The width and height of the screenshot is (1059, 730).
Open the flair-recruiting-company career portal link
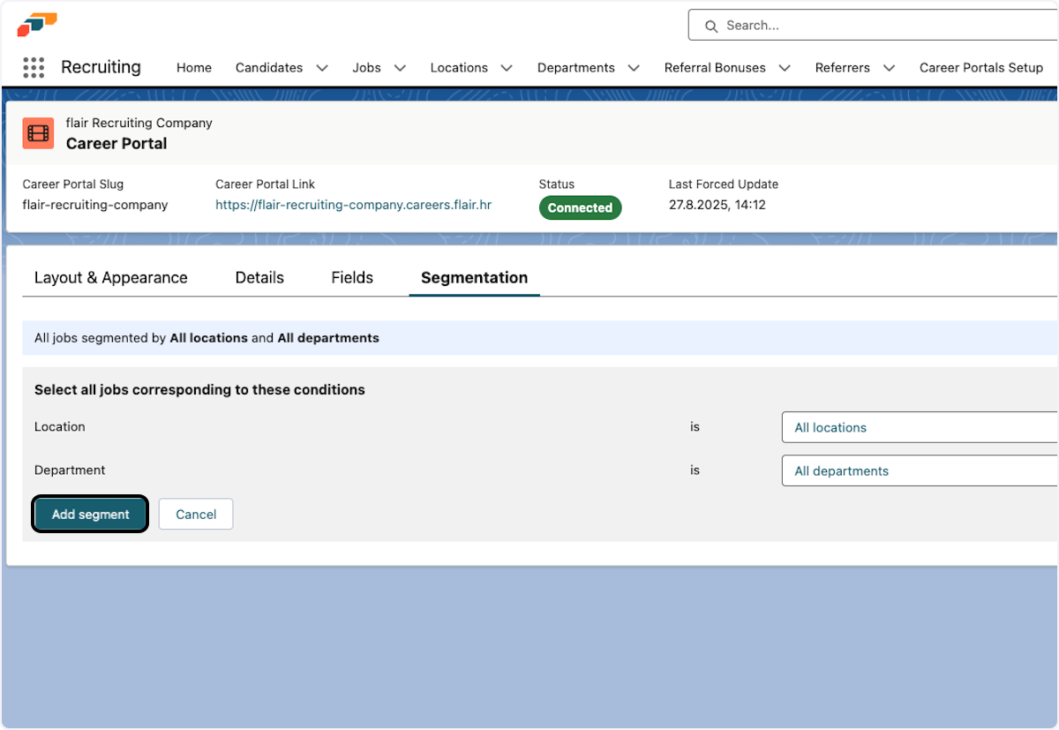point(353,204)
